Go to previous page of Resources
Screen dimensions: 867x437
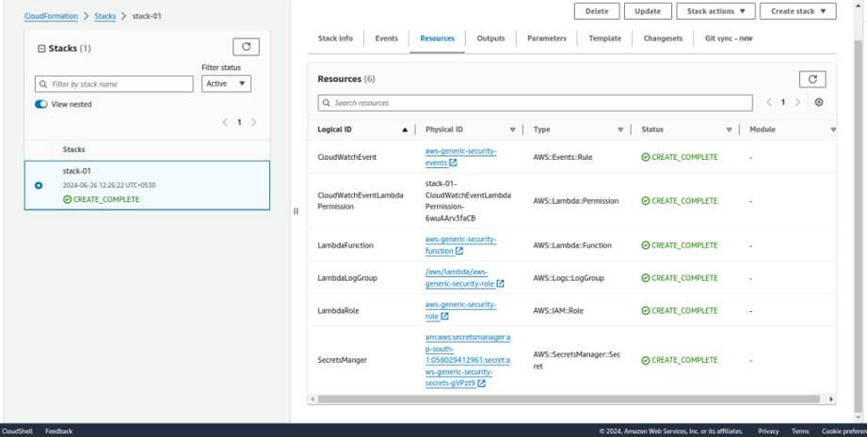coord(769,102)
